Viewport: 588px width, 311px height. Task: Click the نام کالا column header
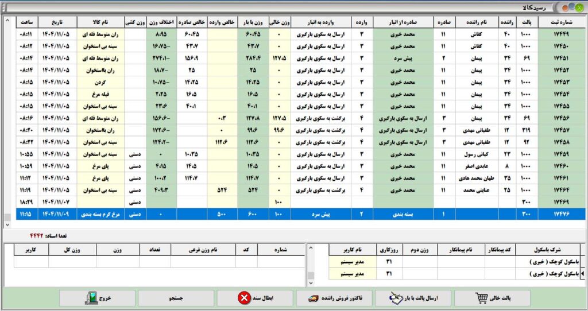100,22
